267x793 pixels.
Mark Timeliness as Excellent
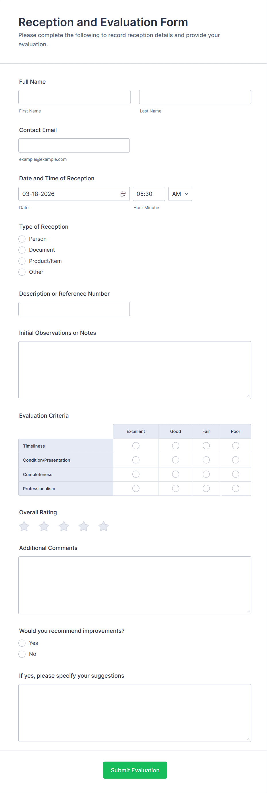(136, 446)
